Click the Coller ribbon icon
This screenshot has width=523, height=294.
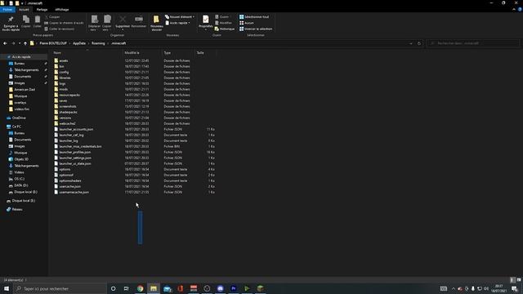pos(38,22)
